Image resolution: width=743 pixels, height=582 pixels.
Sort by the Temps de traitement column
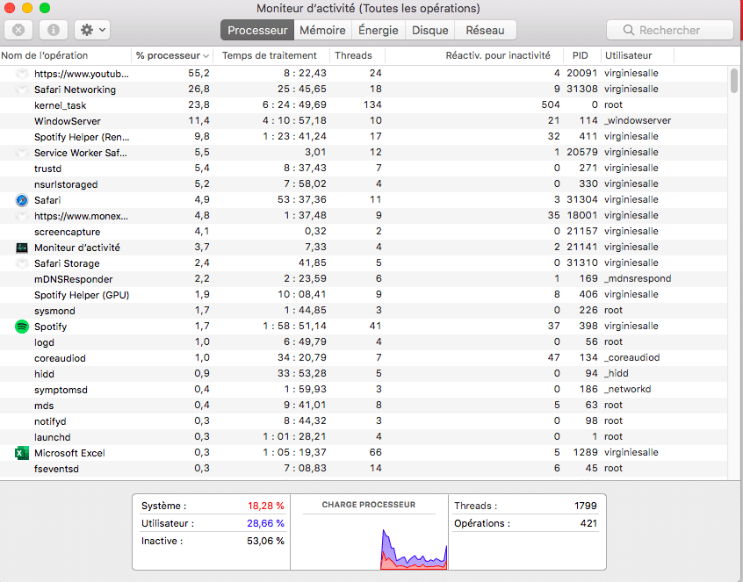coord(271,55)
